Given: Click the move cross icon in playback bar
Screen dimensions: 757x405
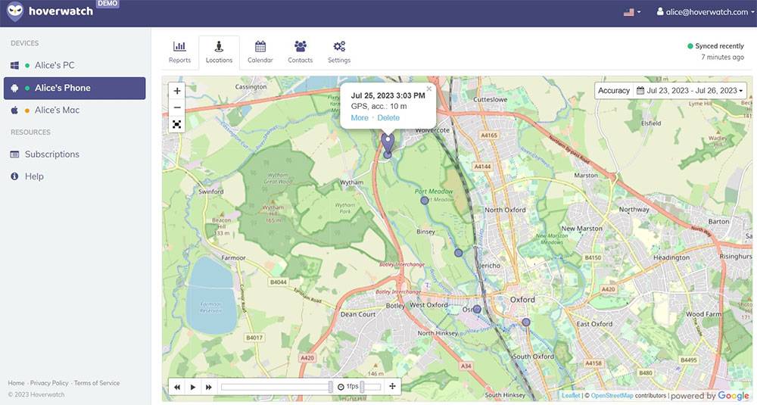Looking at the screenshot, I should 392,386.
